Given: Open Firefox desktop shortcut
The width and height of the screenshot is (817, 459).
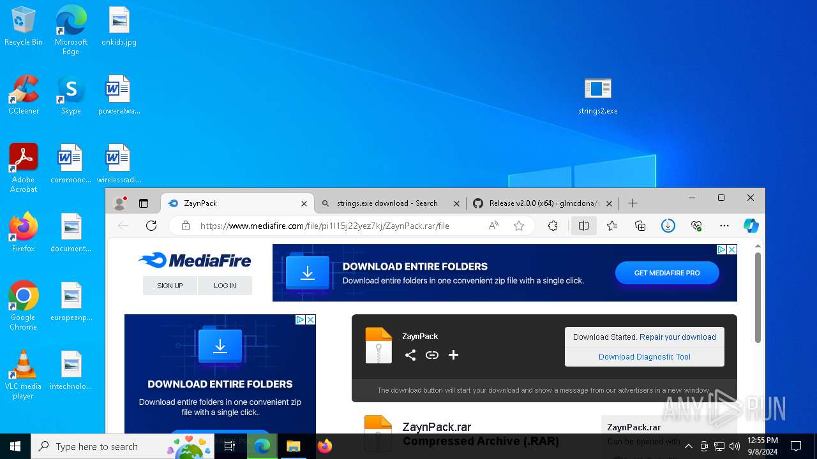Looking at the screenshot, I should (24, 233).
